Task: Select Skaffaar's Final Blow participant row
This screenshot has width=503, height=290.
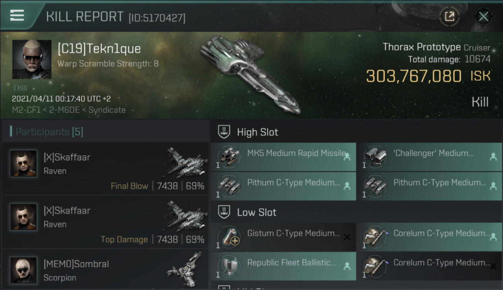Action: tap(105, 169)
